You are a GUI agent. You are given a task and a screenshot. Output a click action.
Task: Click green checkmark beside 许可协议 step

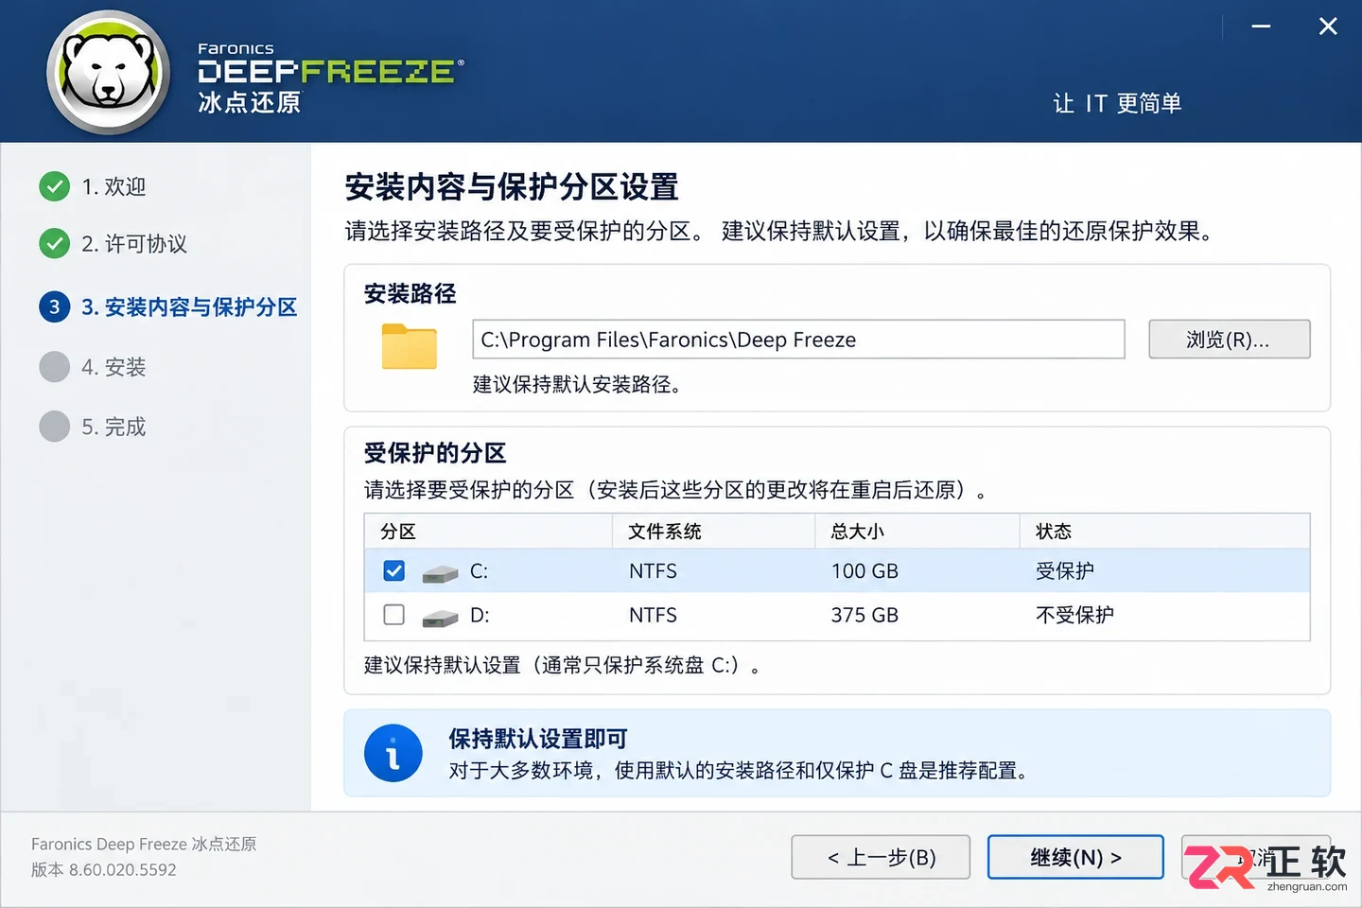click(55, 243)
